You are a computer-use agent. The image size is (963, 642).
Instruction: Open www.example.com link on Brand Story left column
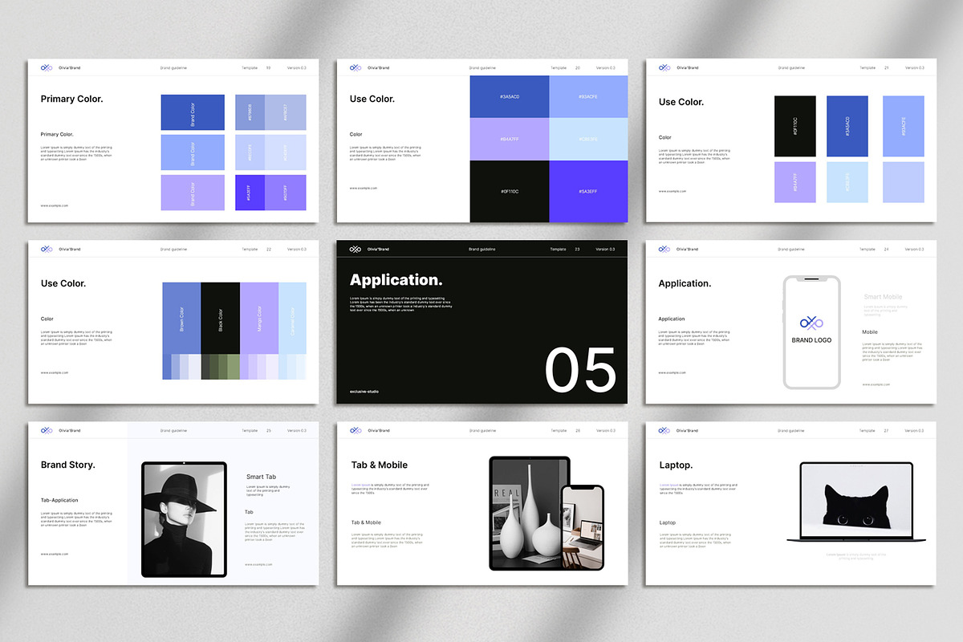(x=55, y=554)
